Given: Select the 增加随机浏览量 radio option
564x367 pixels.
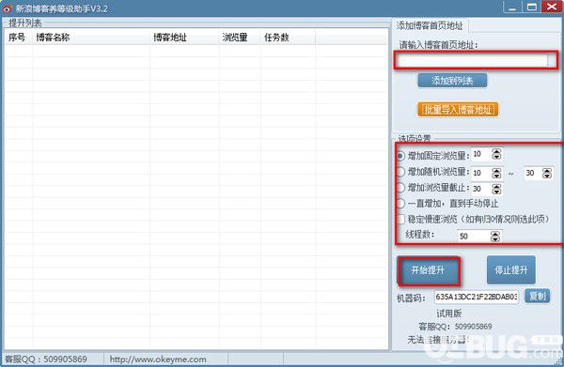Looking at the screenshot, I should tap(400, 172).
